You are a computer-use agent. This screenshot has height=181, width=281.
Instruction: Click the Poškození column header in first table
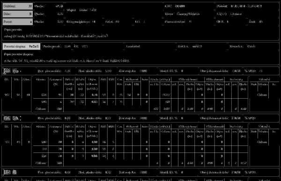click(132, 80)
